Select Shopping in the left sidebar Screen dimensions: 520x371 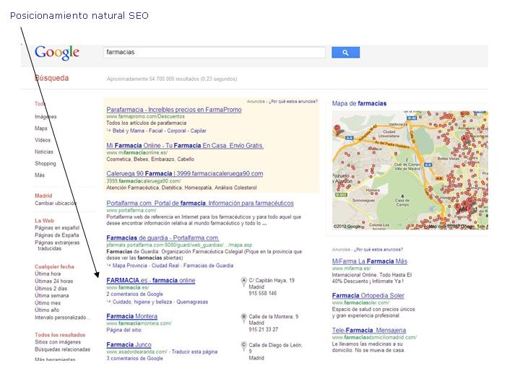tap(45, 163)
